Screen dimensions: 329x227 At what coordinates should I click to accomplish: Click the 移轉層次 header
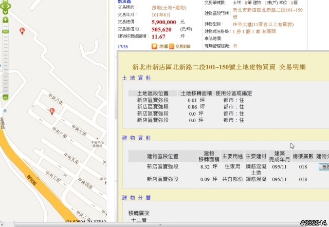[x=139, y=213]
